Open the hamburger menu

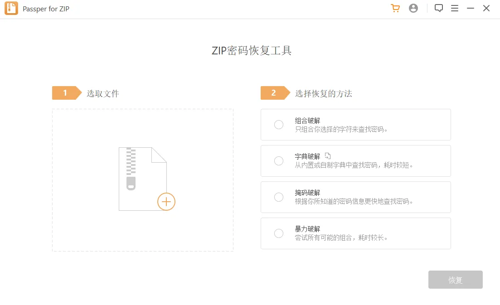455,8
